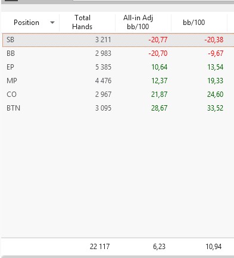The width and height of the screenshot is (234, 258).
Task: Open the Position column dropdown arrow
Action: [52, 23]
